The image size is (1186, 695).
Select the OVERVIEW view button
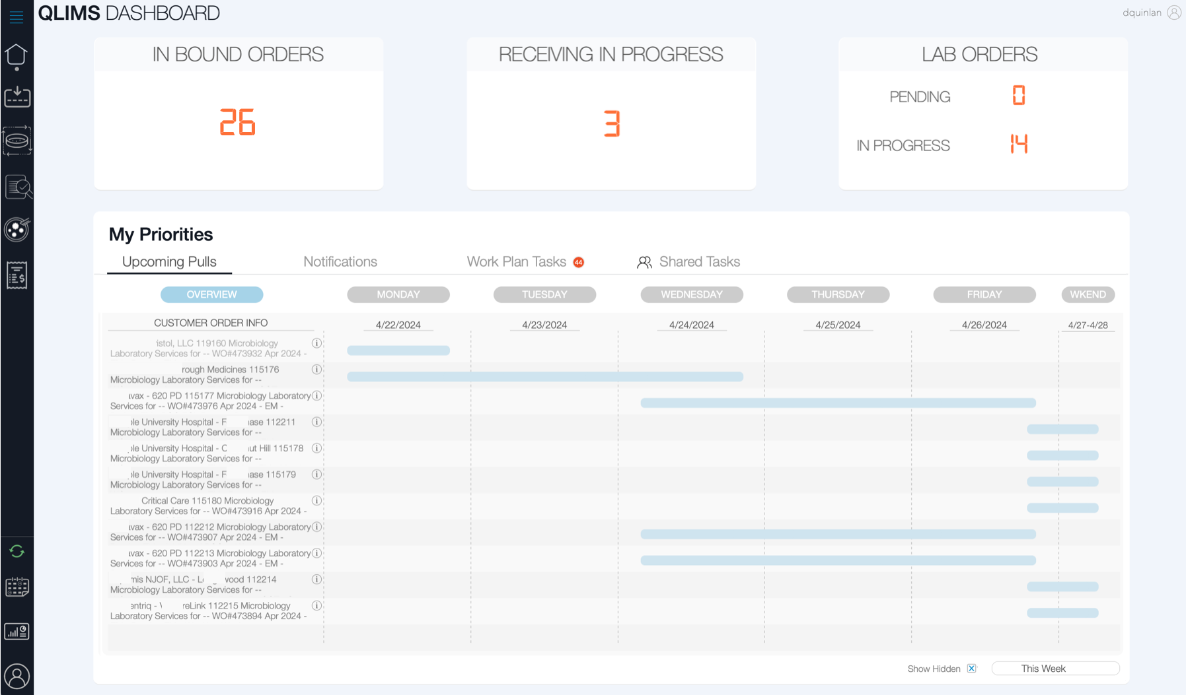211,294
